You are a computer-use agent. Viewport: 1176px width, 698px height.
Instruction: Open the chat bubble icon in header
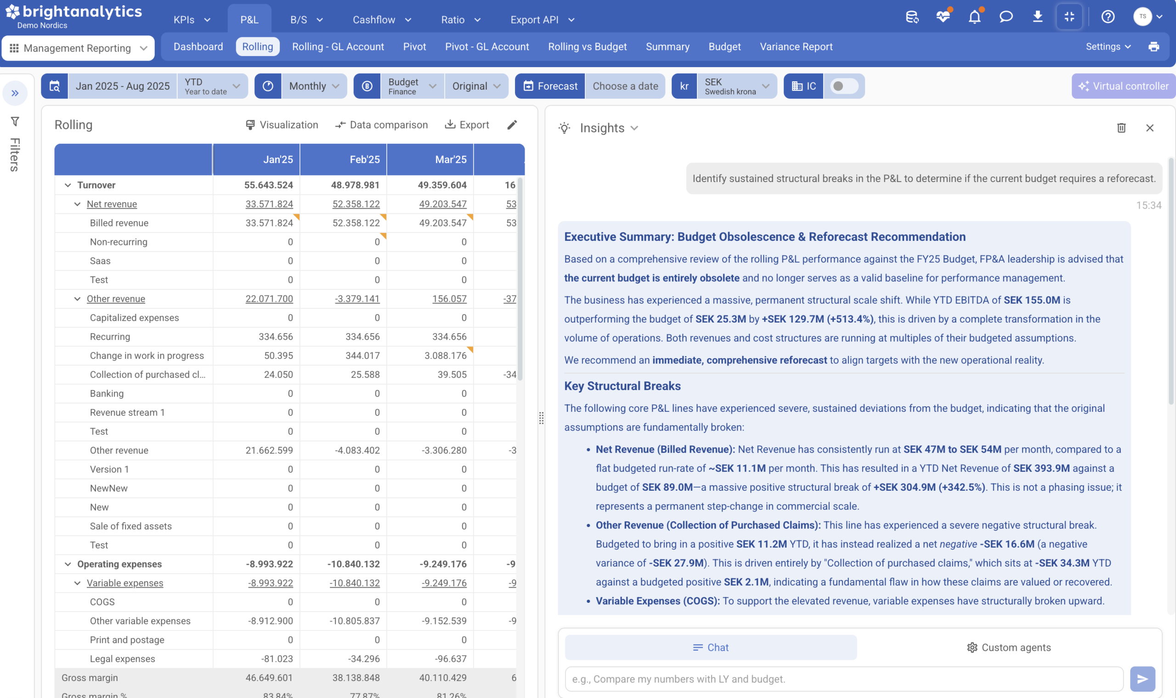point(1006,17)
